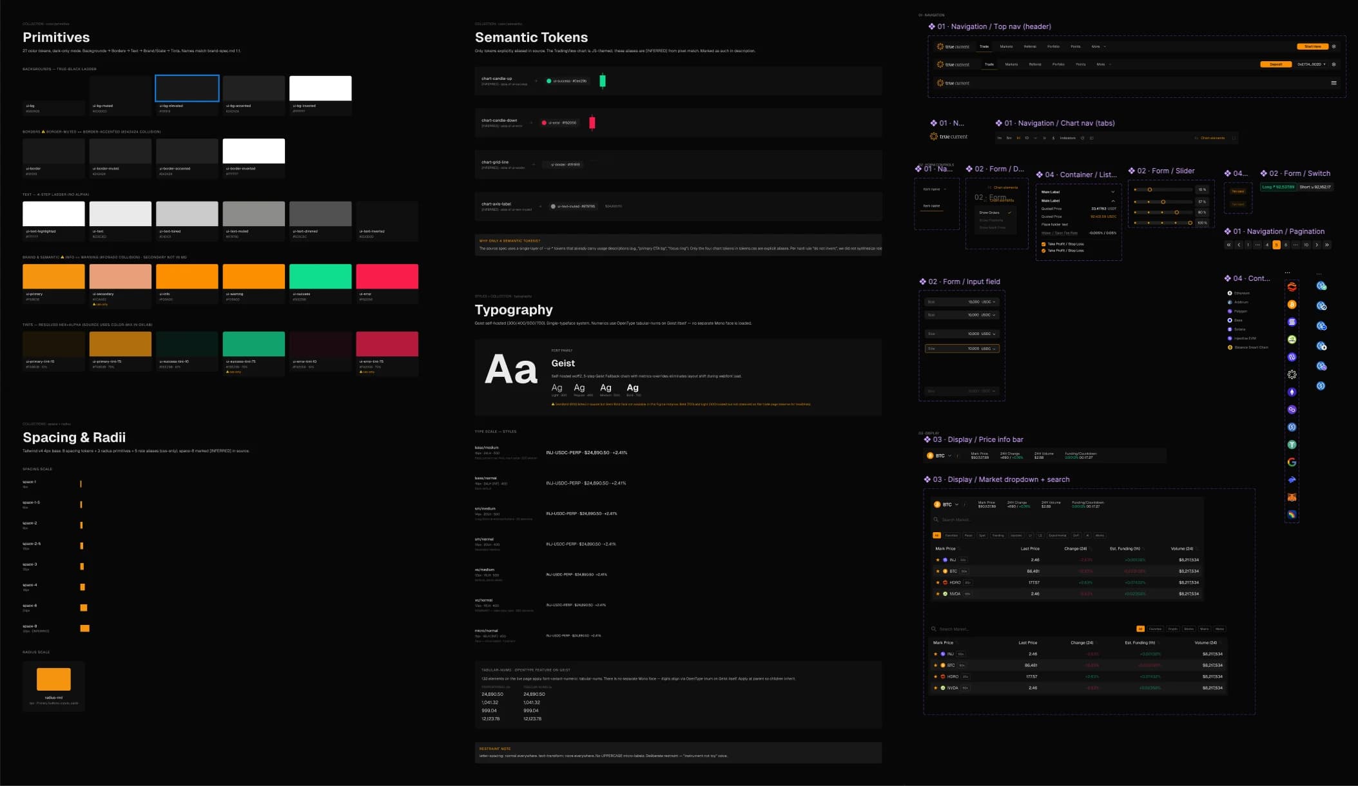This screenshot has height=786, width=1358.
Task: Open the 0xE734 wallet address dropdown
Action: (x=1311, y=64)
